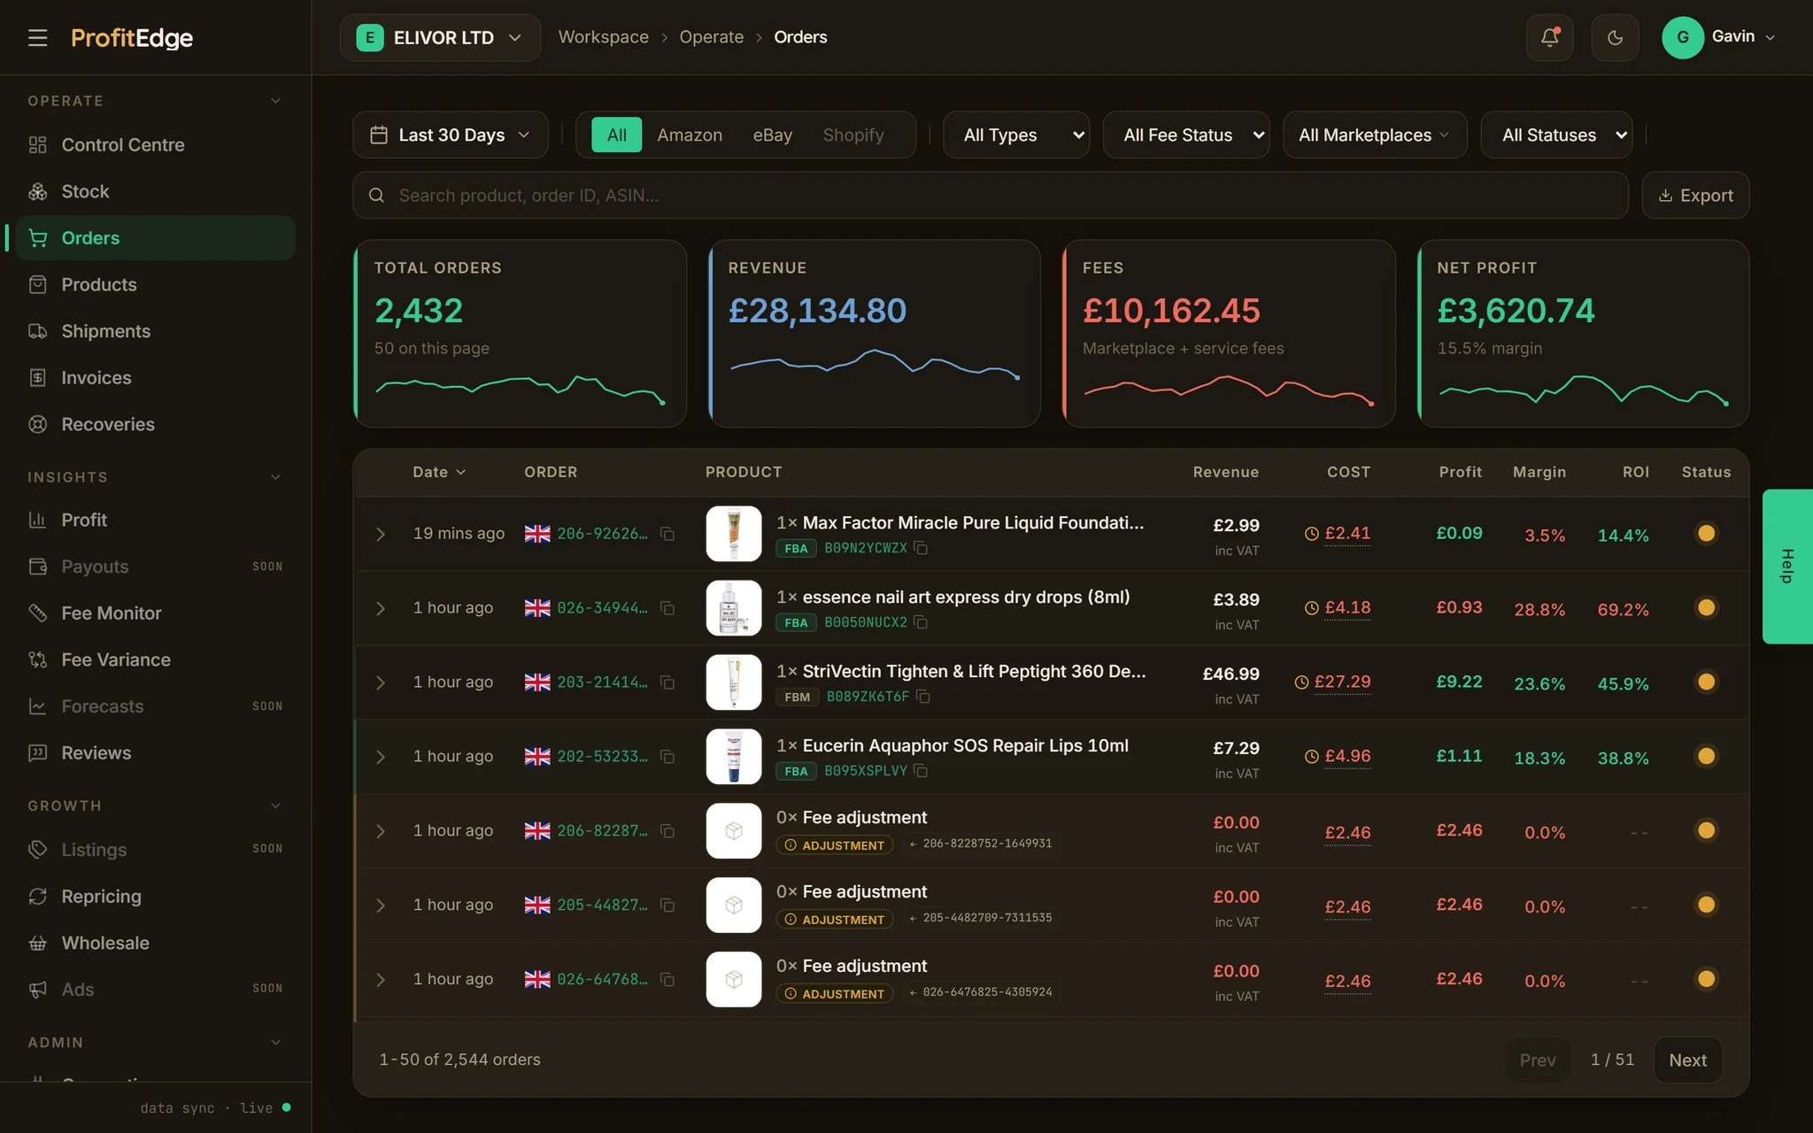Open the Gavin user menu chevron

(x=1771, y=37)
